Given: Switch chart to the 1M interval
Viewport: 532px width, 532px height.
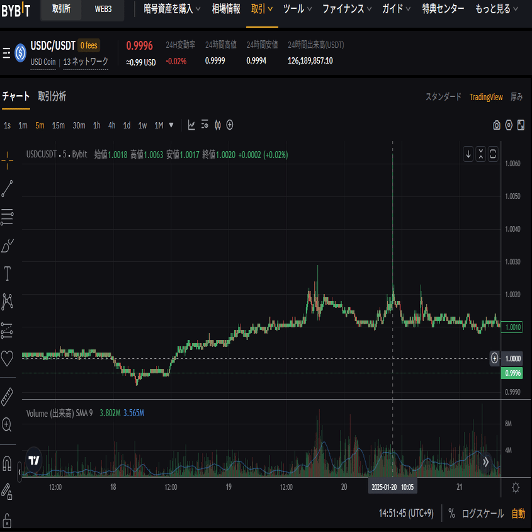Looking at the screenshot, I should pos(159,125).
